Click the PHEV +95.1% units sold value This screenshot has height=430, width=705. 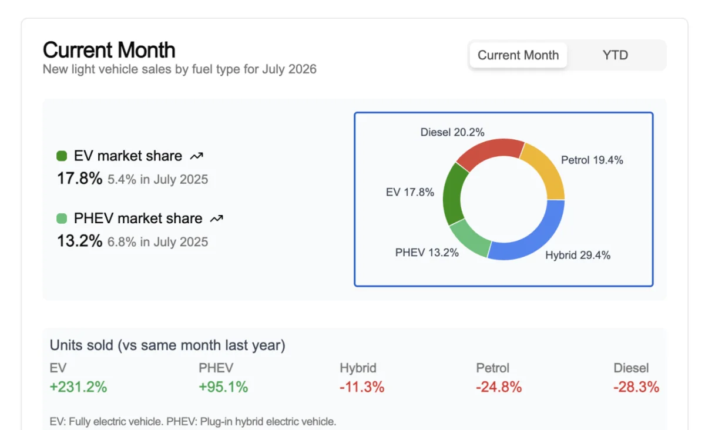(x=223, y=387)
